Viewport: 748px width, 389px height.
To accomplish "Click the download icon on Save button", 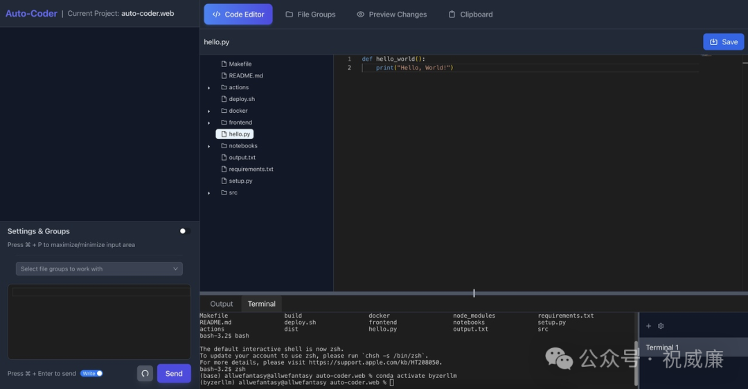I will tap(713, 42).
